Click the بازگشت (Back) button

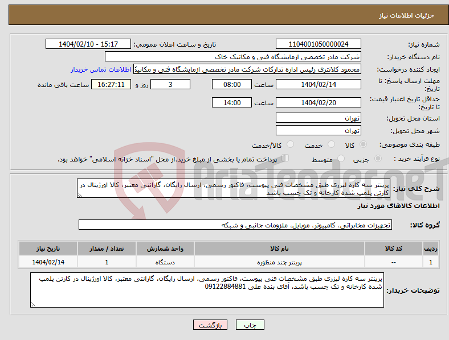tap(210, 325)
